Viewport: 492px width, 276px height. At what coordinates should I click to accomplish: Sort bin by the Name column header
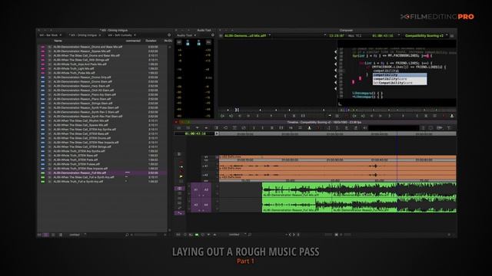58,41
